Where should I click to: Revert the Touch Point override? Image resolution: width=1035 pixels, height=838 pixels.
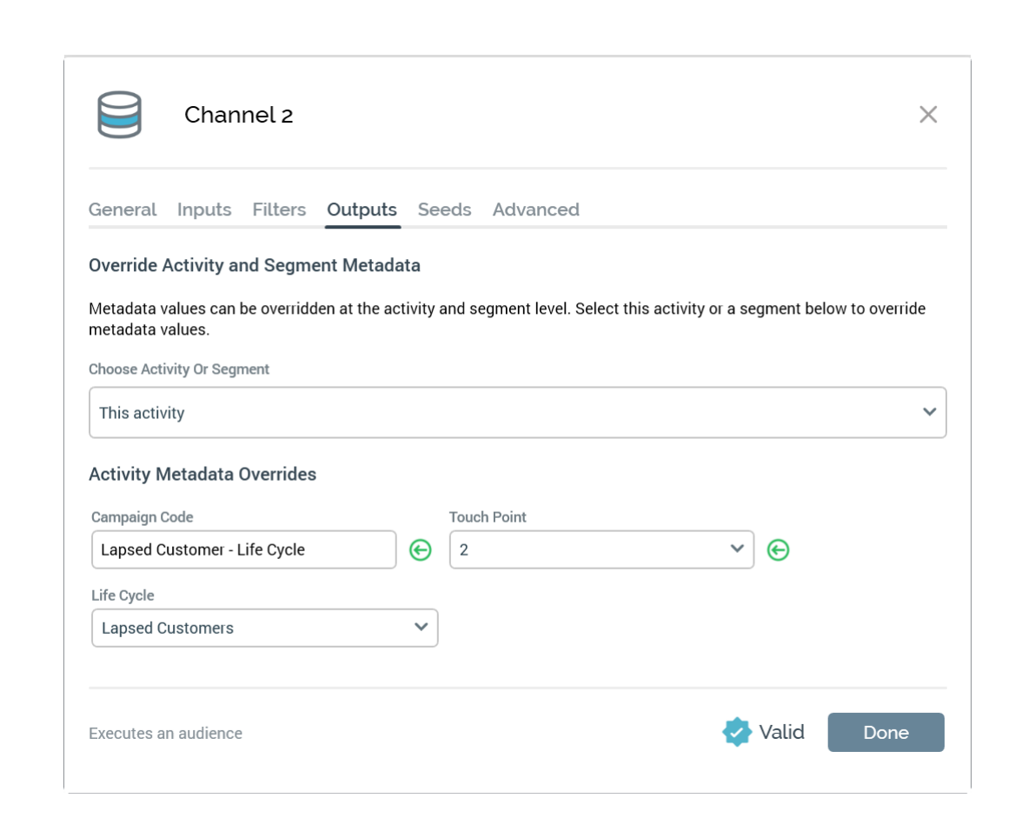coord(779,550)
